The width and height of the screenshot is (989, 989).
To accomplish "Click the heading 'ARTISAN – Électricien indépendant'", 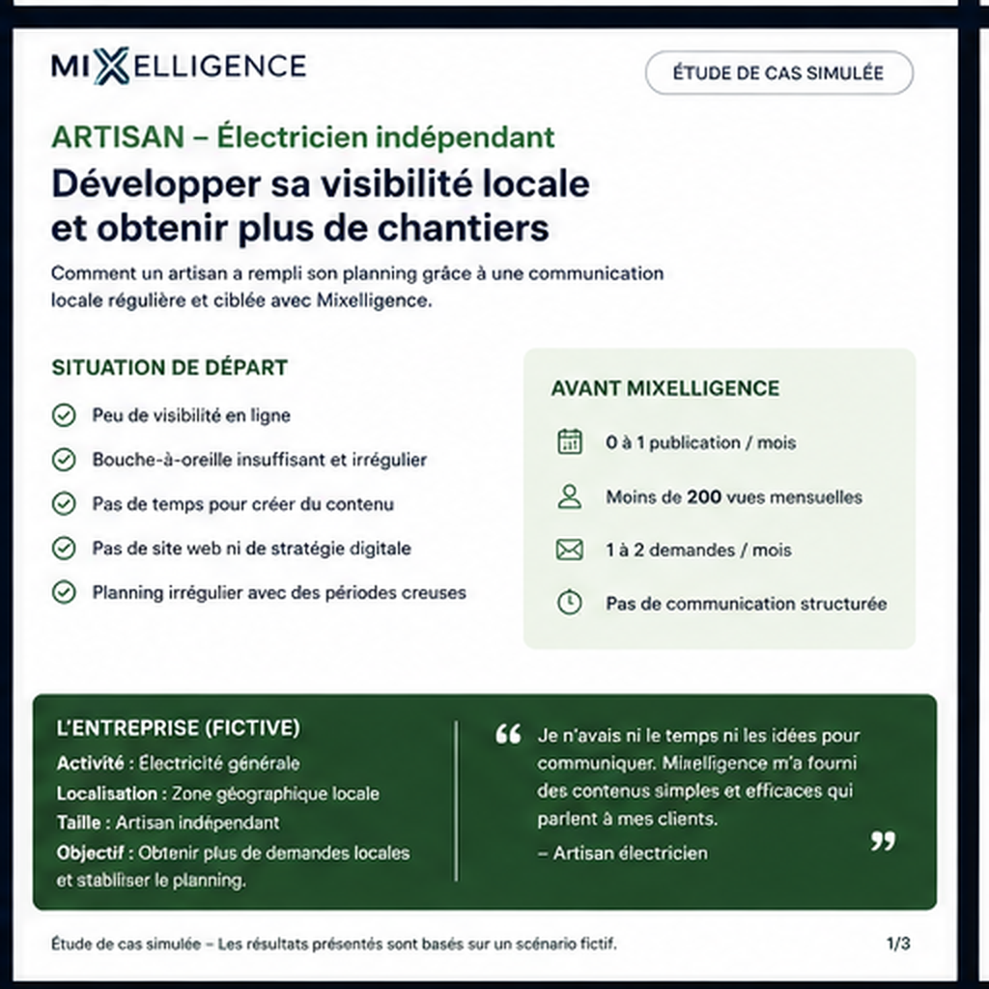I will pyautogui.click(x=303, y=137).
